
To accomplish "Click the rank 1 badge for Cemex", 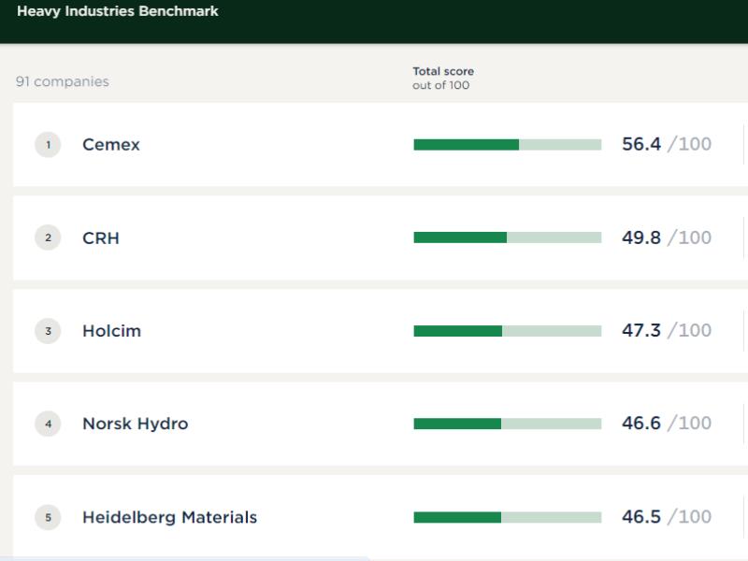I will coord(48,145).
